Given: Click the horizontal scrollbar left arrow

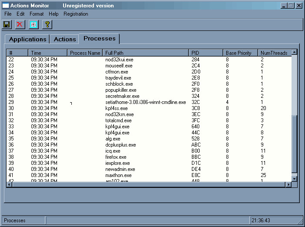Looking at the screenshot, I should tap(9, 184).
